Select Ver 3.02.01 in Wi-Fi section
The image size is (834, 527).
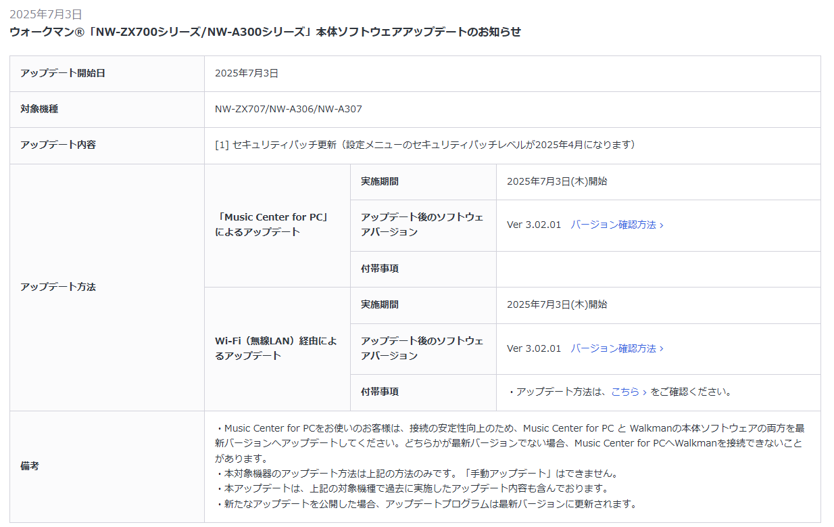[534, 348]
